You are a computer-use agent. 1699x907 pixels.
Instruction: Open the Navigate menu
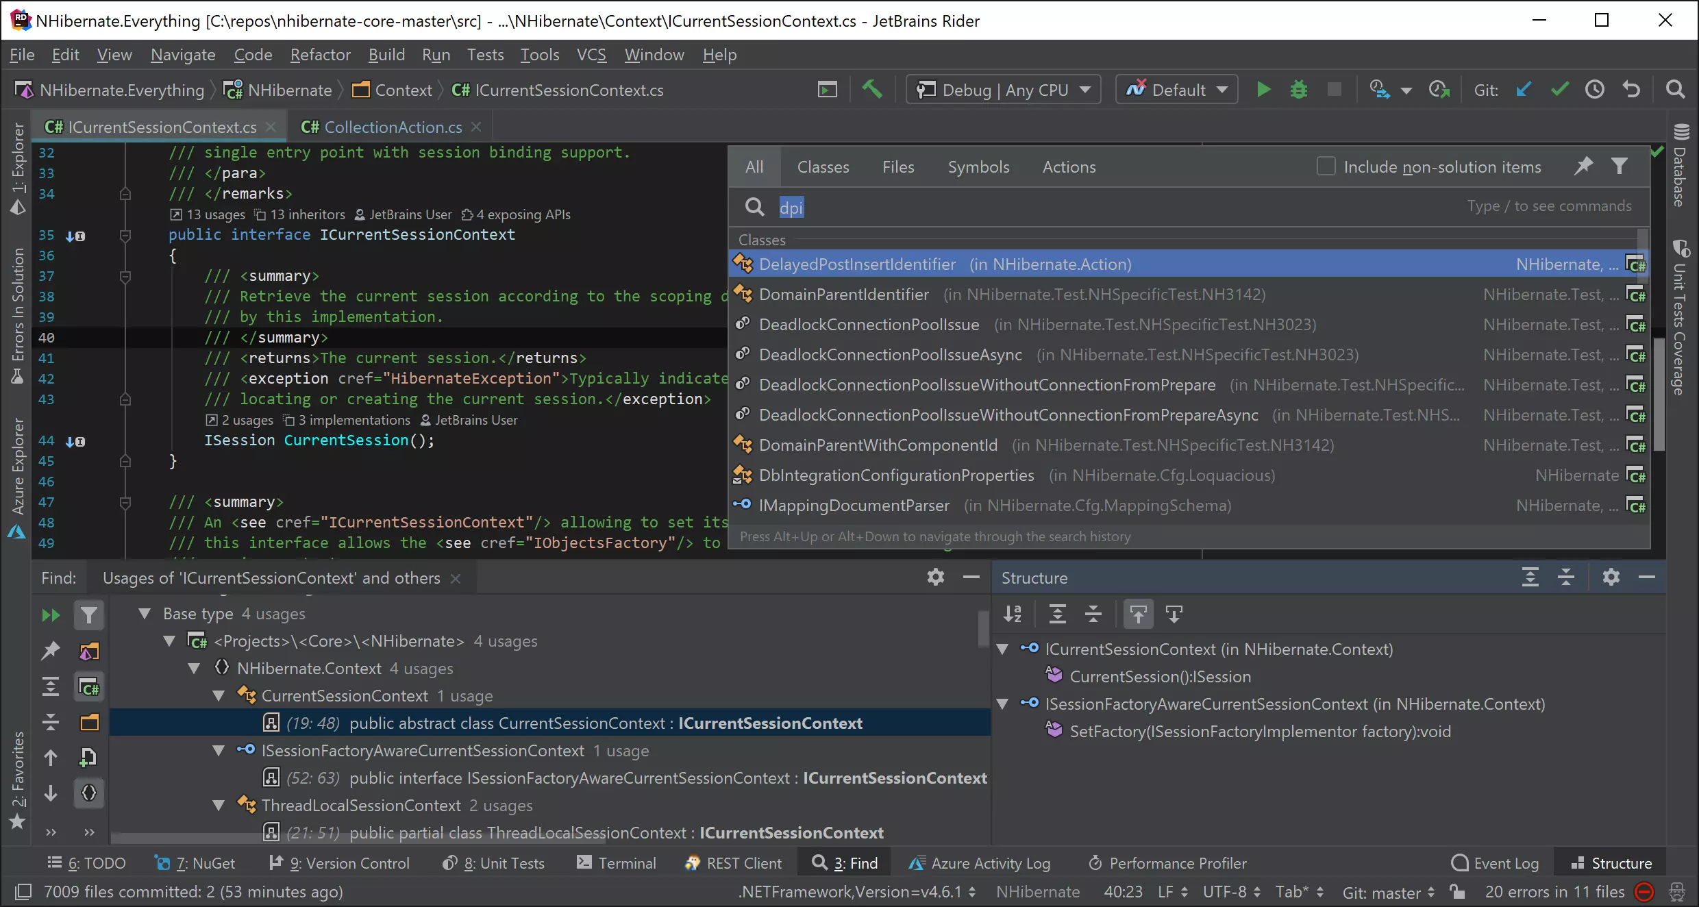(183, 54)
